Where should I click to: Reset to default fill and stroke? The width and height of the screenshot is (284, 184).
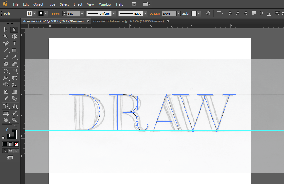click(3, 138)
